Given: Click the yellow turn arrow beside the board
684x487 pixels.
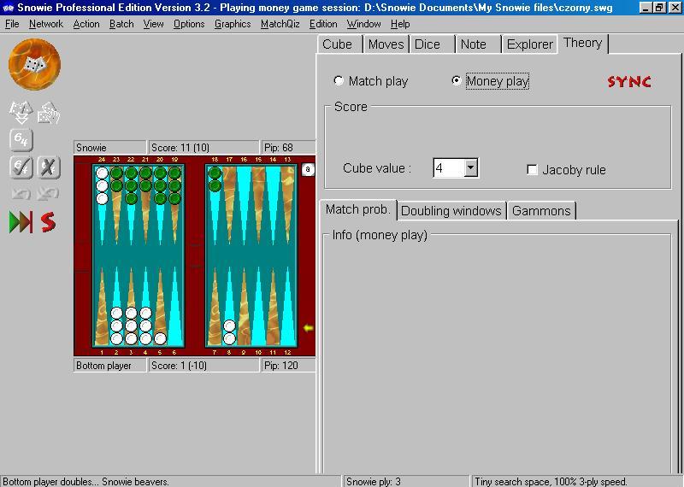Looking at the screenshot, I should (x=309, y=328).
